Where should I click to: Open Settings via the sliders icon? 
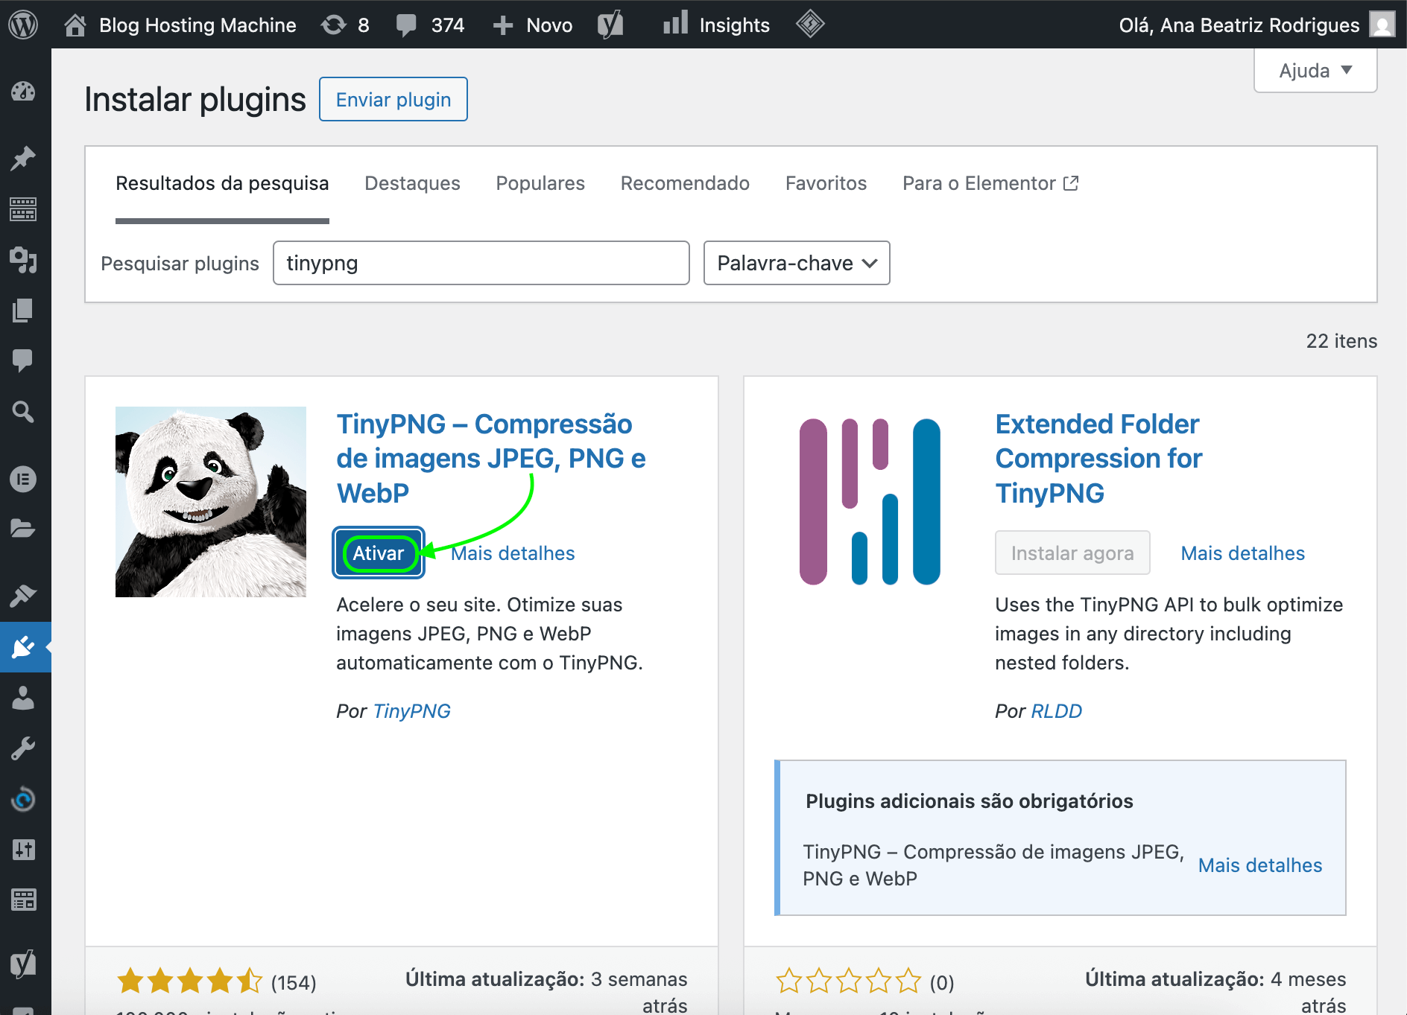(x=23, y=850)
